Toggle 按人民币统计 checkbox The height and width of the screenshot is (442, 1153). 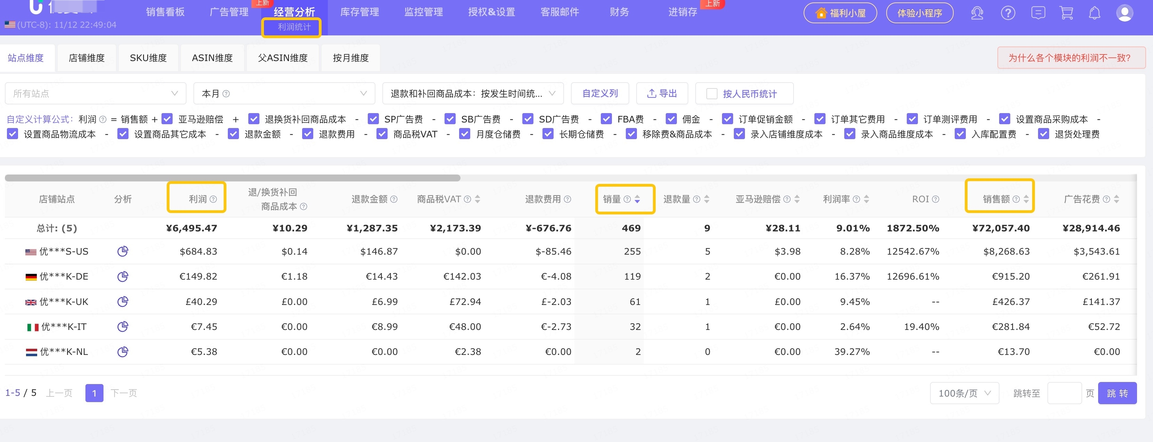(x=711, y=94)
